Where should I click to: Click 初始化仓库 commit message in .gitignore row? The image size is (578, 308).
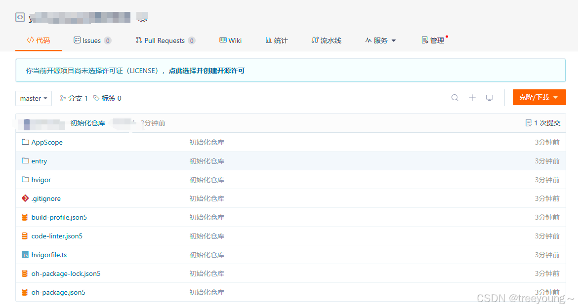207,198
